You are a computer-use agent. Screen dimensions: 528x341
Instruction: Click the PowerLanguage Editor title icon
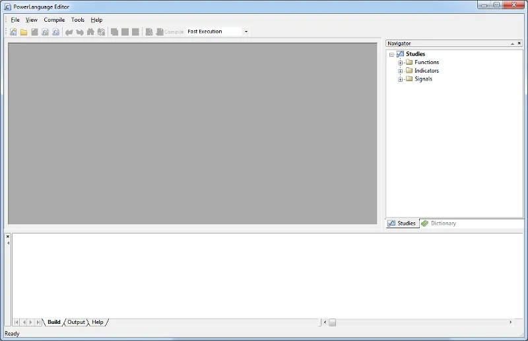(7, 7)
